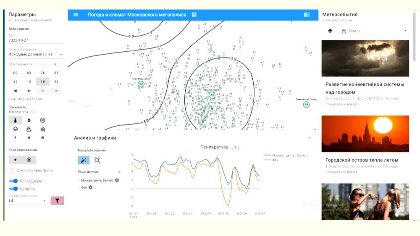Go to the previous time step
The width and height of the screenshot is (420, 236).
click(x=29, y=91)
